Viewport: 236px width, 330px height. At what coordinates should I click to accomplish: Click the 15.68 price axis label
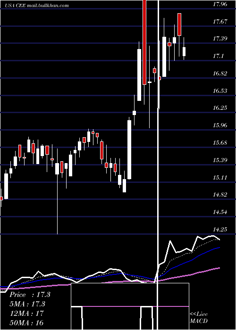tap(220, 143)
